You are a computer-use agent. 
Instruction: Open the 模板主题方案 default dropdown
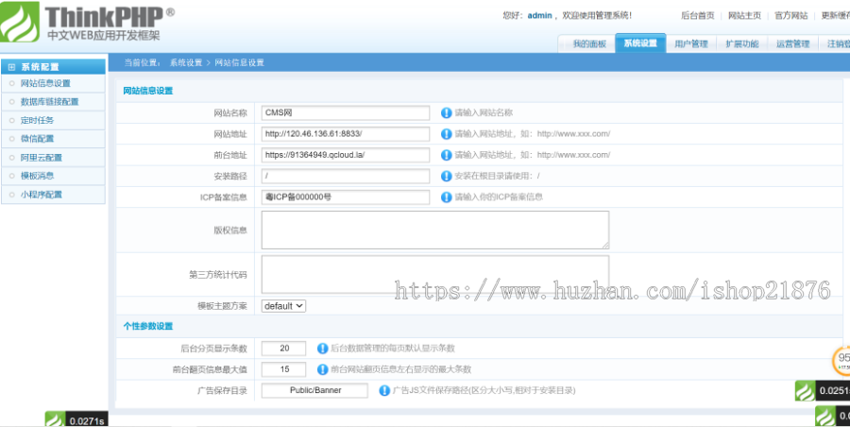[283, 306]
